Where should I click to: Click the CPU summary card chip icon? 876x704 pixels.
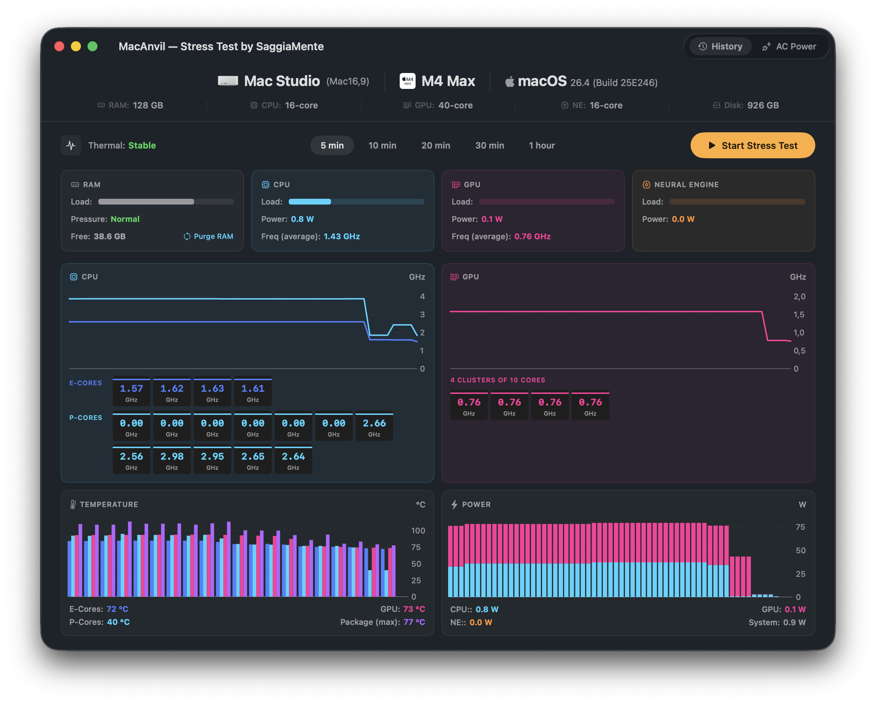[265, 184]
